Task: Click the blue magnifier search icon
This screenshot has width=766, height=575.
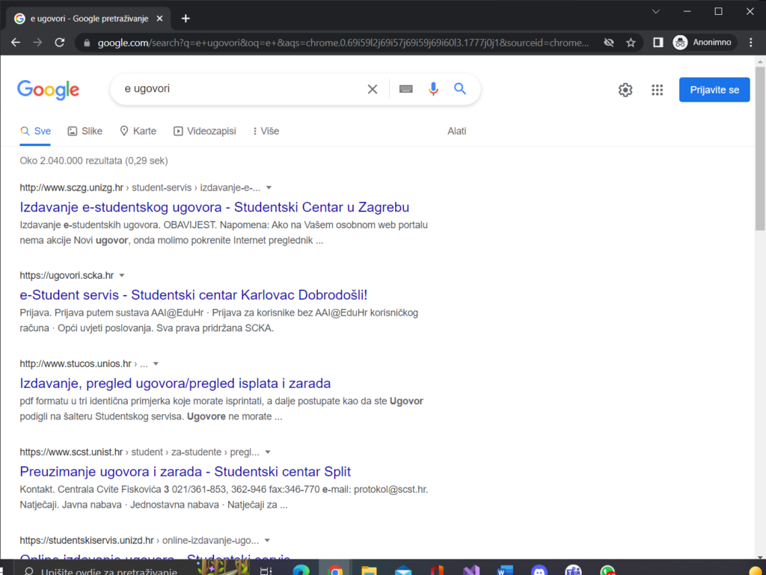Action: point(460,89)
